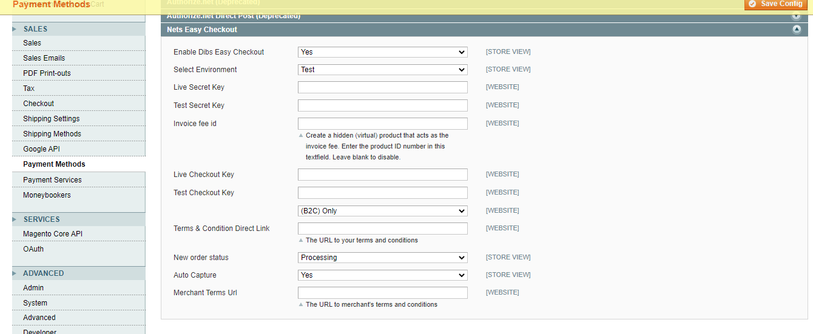Open the Admin sidebar section
813x334 pixels.
79,288
